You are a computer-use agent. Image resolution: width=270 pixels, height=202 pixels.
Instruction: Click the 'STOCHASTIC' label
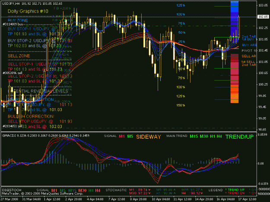point(116,190)
